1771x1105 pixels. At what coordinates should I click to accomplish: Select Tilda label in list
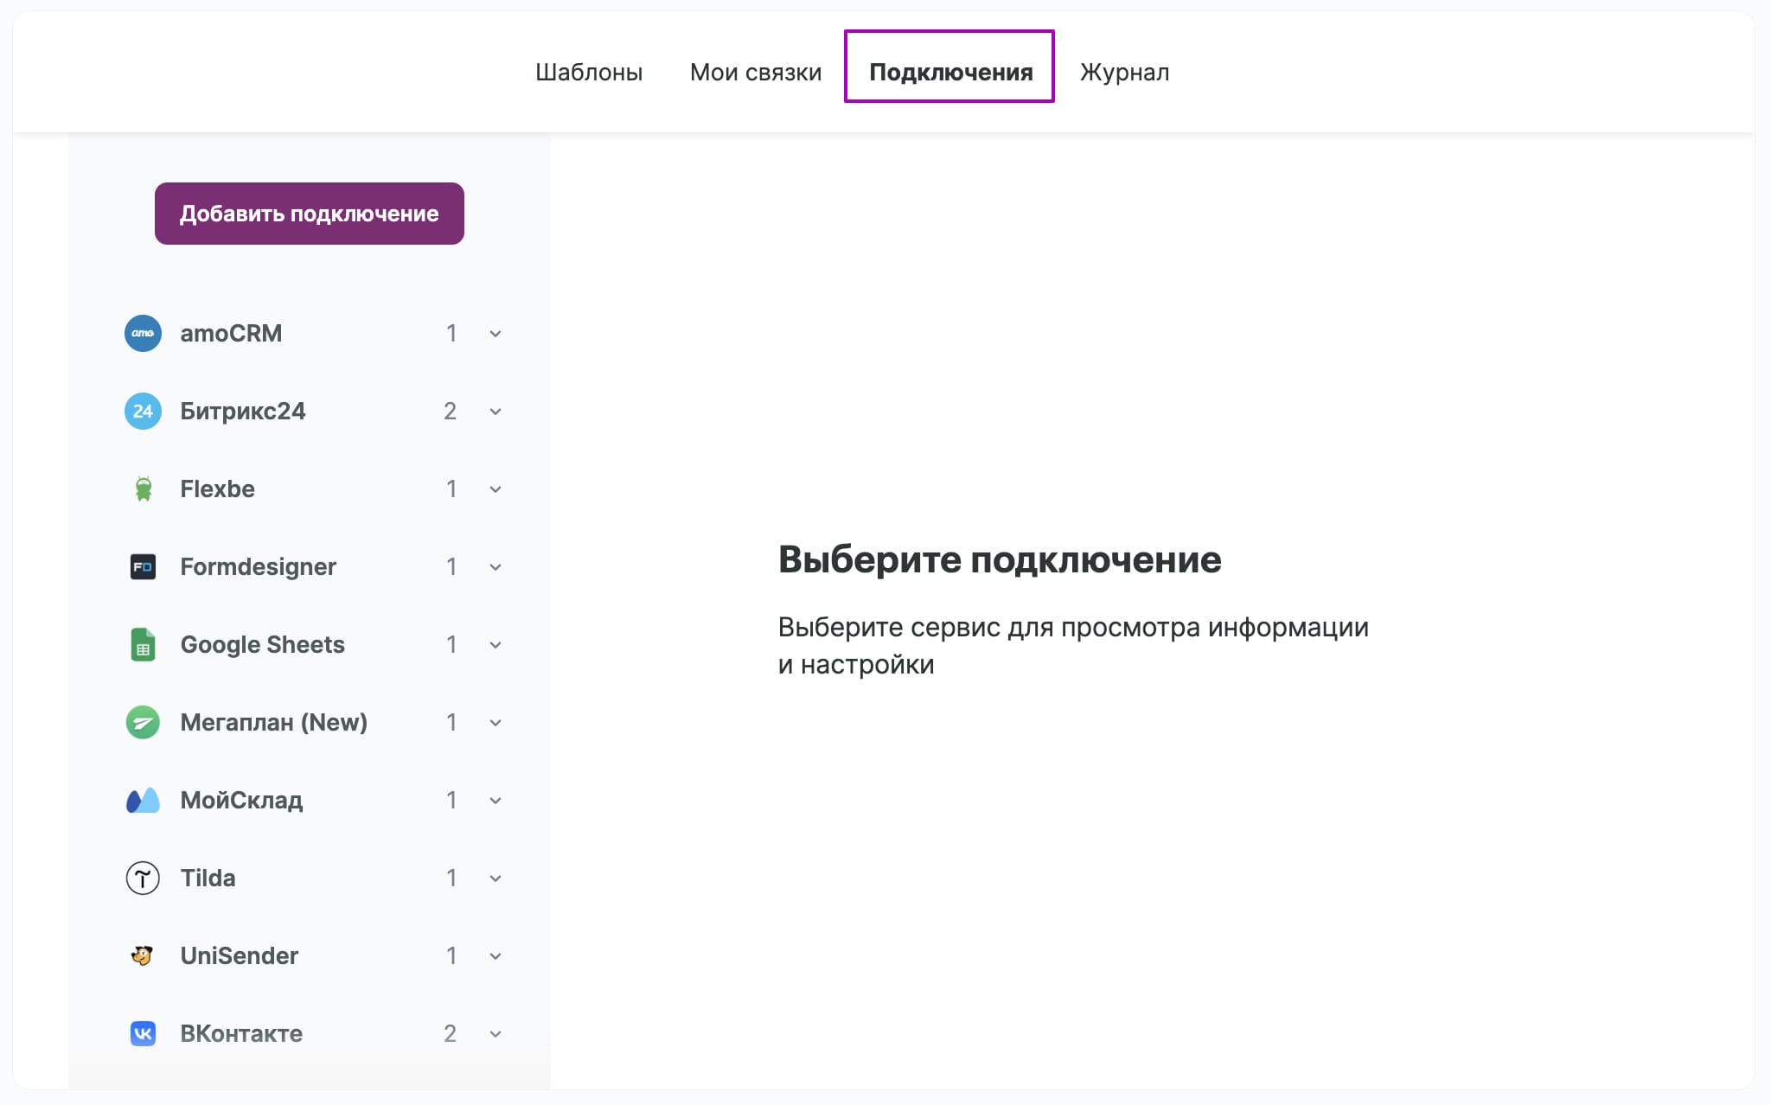208,878
